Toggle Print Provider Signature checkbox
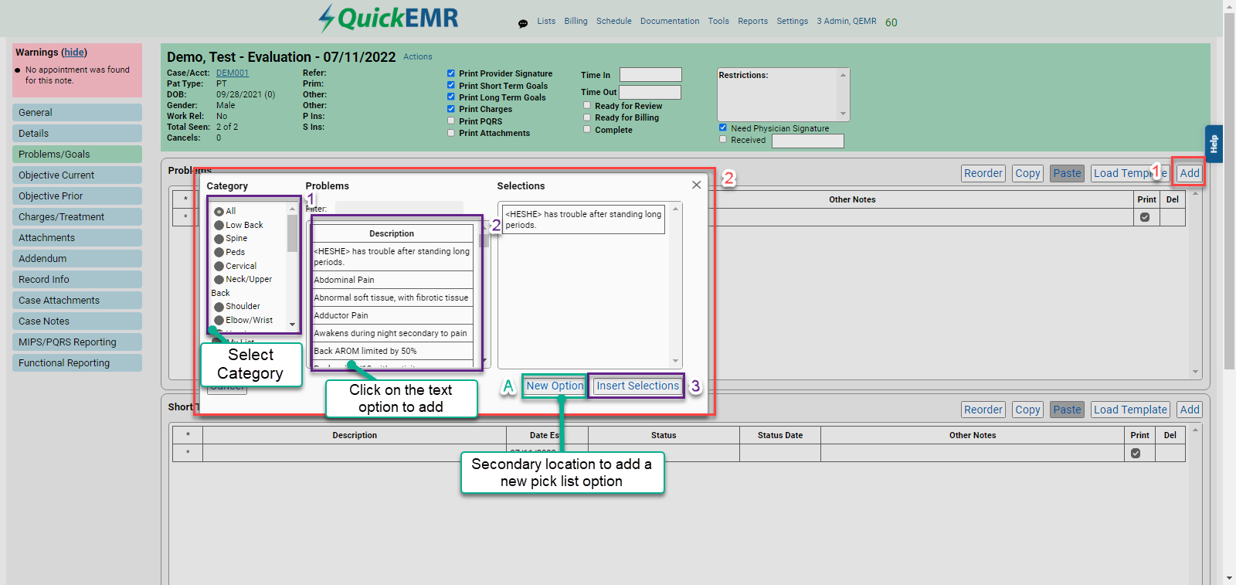Image resolution: width=1236 pixels, height=585 pixels. coord(451,73)
